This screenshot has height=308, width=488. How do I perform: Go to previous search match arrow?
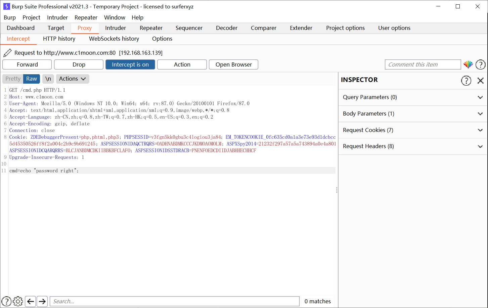[31, 301]
